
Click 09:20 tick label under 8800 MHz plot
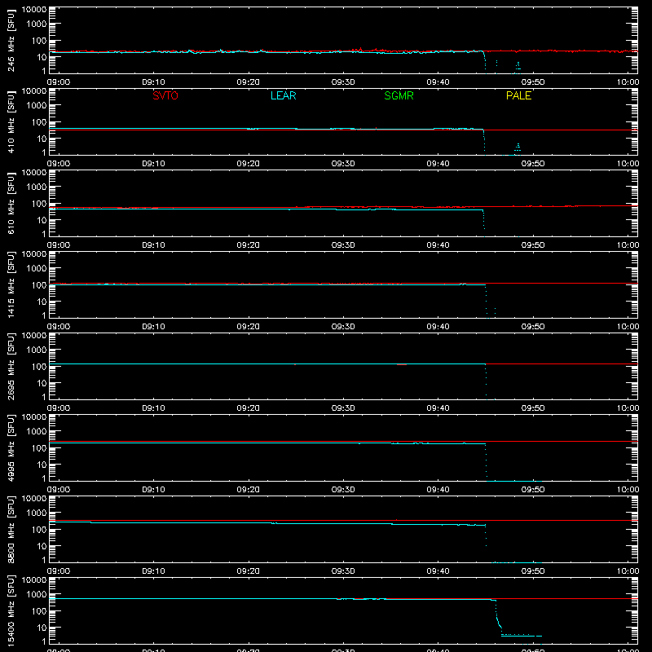tap(249, 571)
